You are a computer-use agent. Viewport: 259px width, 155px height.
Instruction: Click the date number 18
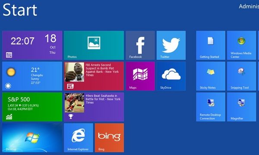[51, 38]
